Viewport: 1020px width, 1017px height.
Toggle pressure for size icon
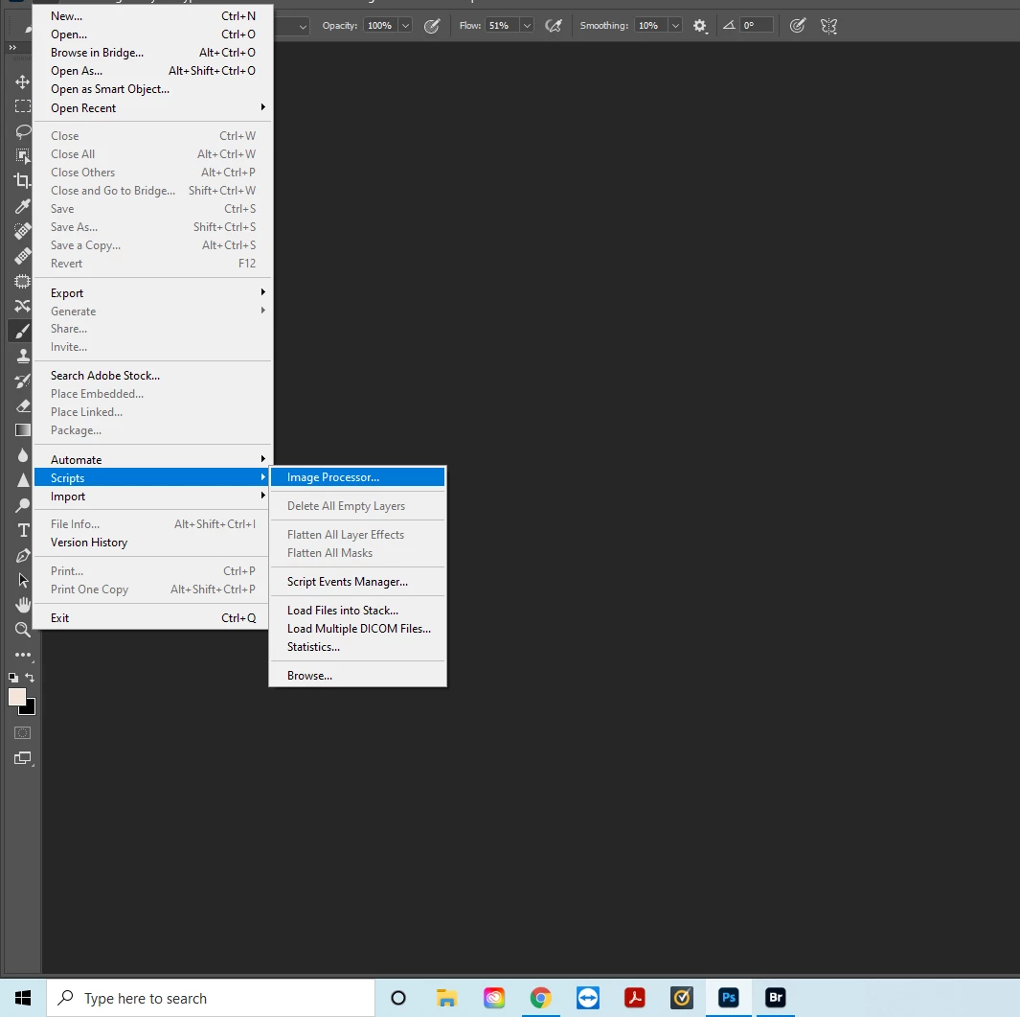(x=798, y=26)
